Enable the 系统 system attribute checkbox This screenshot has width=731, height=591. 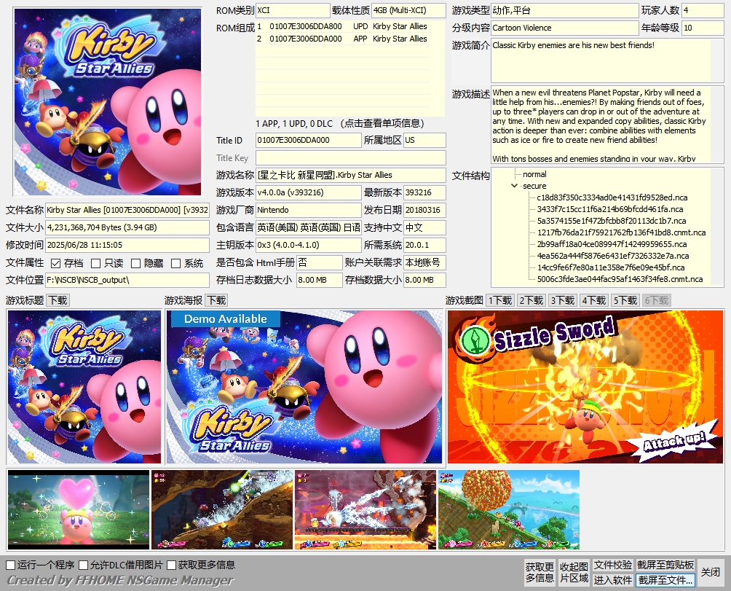[175, 264]
